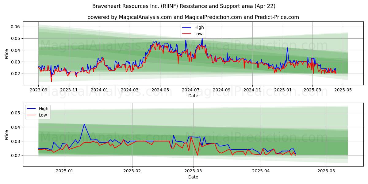Screen dimensions: 368x184
Task: Click the '2025-02' tick label in bottom chart
Action: [x=132, y=171]
